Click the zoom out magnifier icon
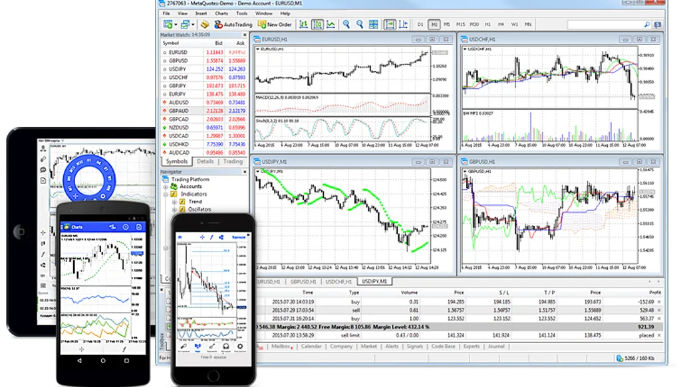Image resolution: width=681 pixels, height=387 pixels. (x=360, y=25)
